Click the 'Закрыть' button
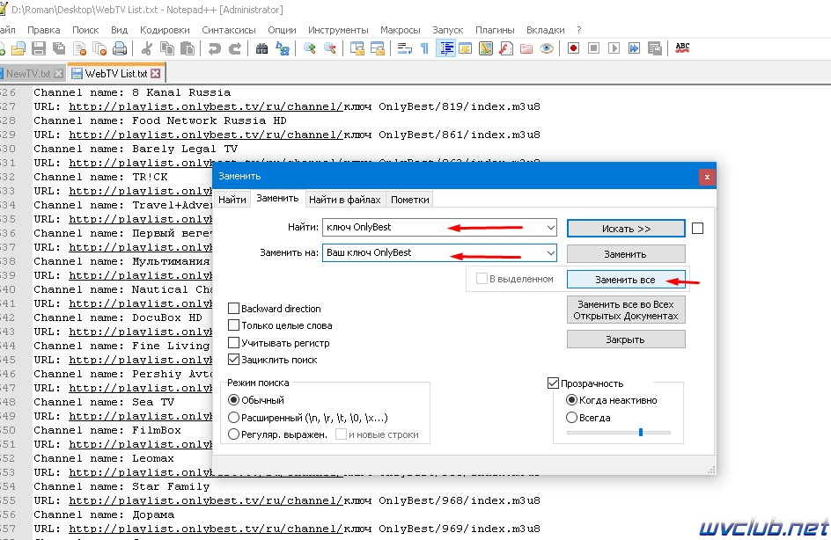Screen dimensions: 831x540 [626, 339]
